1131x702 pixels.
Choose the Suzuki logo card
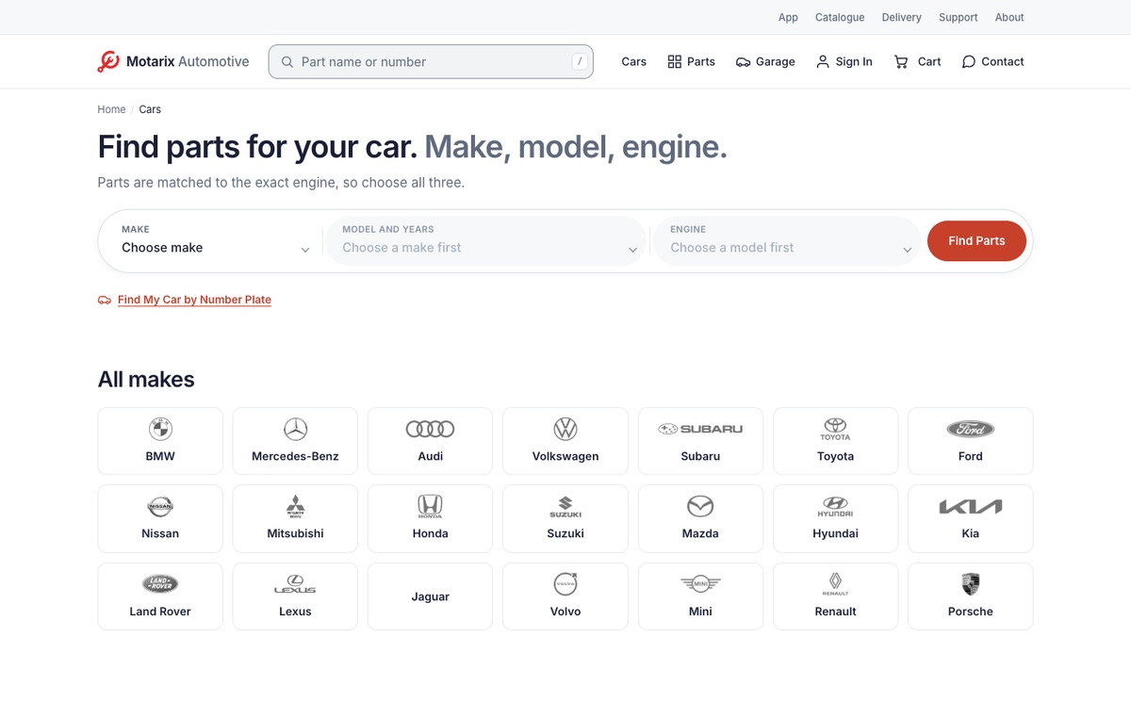click(565, 518)
